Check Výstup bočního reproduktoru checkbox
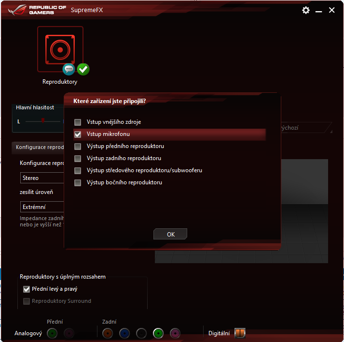The height and width of the screenshot is (342, 344). [78, 182]
